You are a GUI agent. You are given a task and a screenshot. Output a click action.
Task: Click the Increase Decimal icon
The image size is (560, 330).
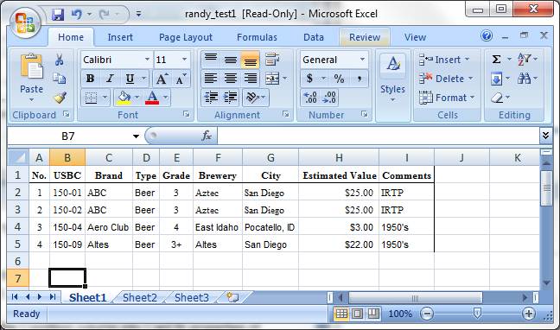(x=309, y=97)
